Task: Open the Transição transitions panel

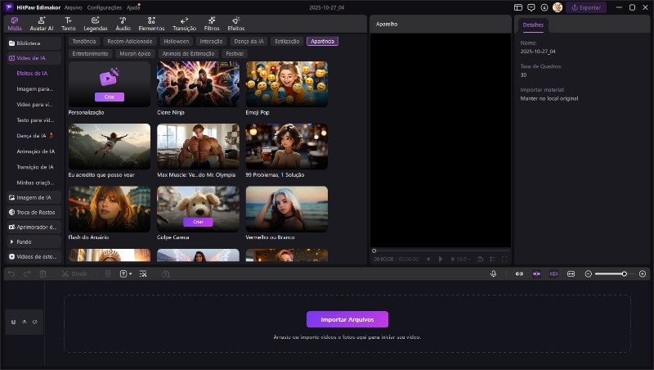Action: click(184, 24)
